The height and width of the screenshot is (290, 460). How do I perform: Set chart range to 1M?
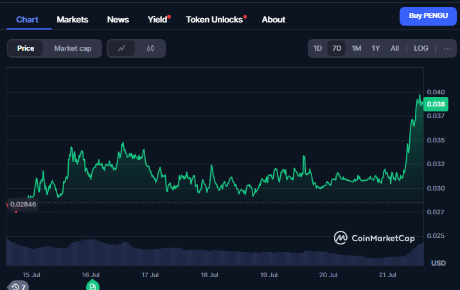[357, 48]
